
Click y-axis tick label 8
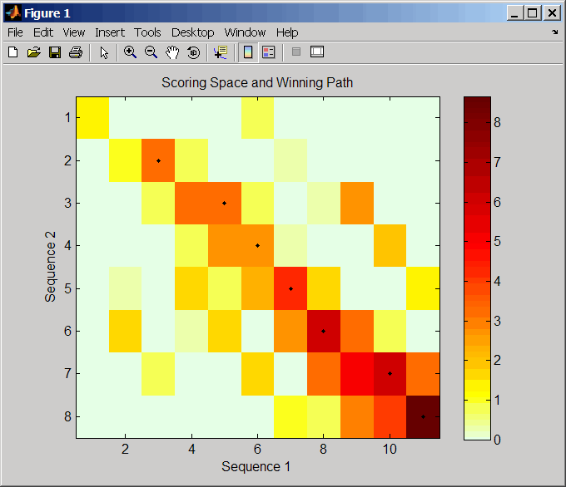click(68, 416)
